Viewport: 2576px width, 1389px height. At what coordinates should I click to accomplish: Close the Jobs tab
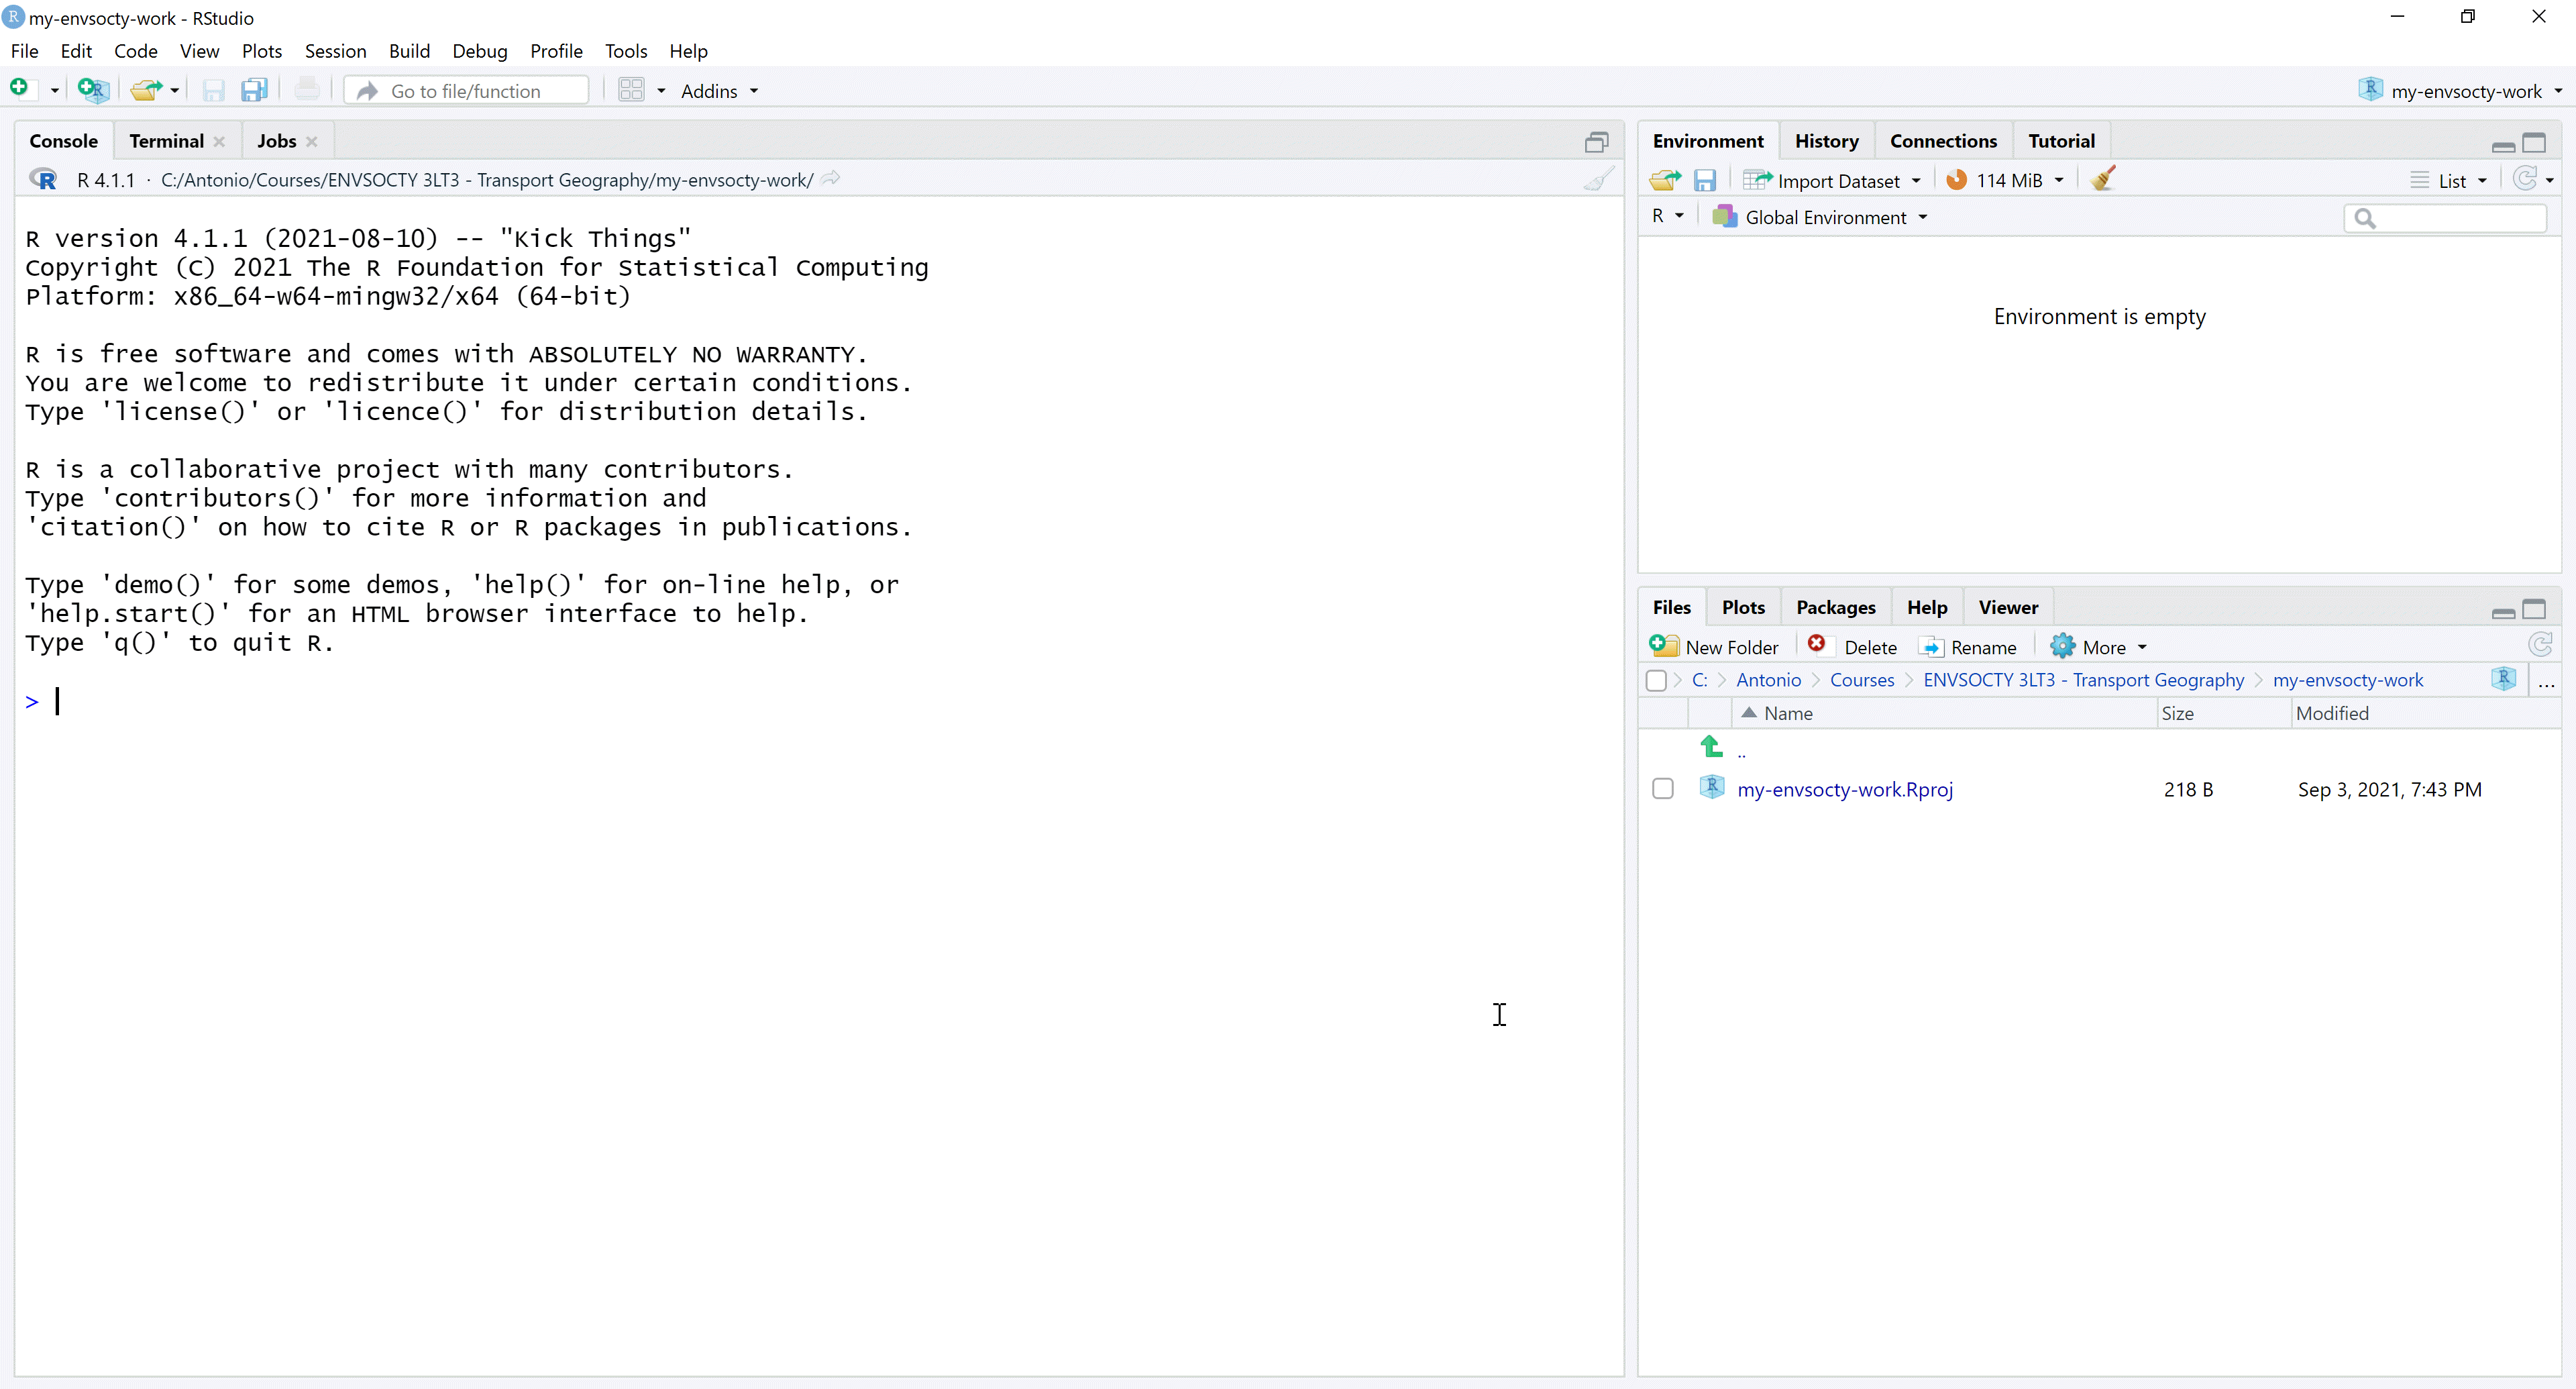click(x=312, y=142)
